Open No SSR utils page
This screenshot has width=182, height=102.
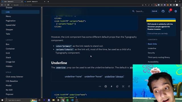pos(9,90)
